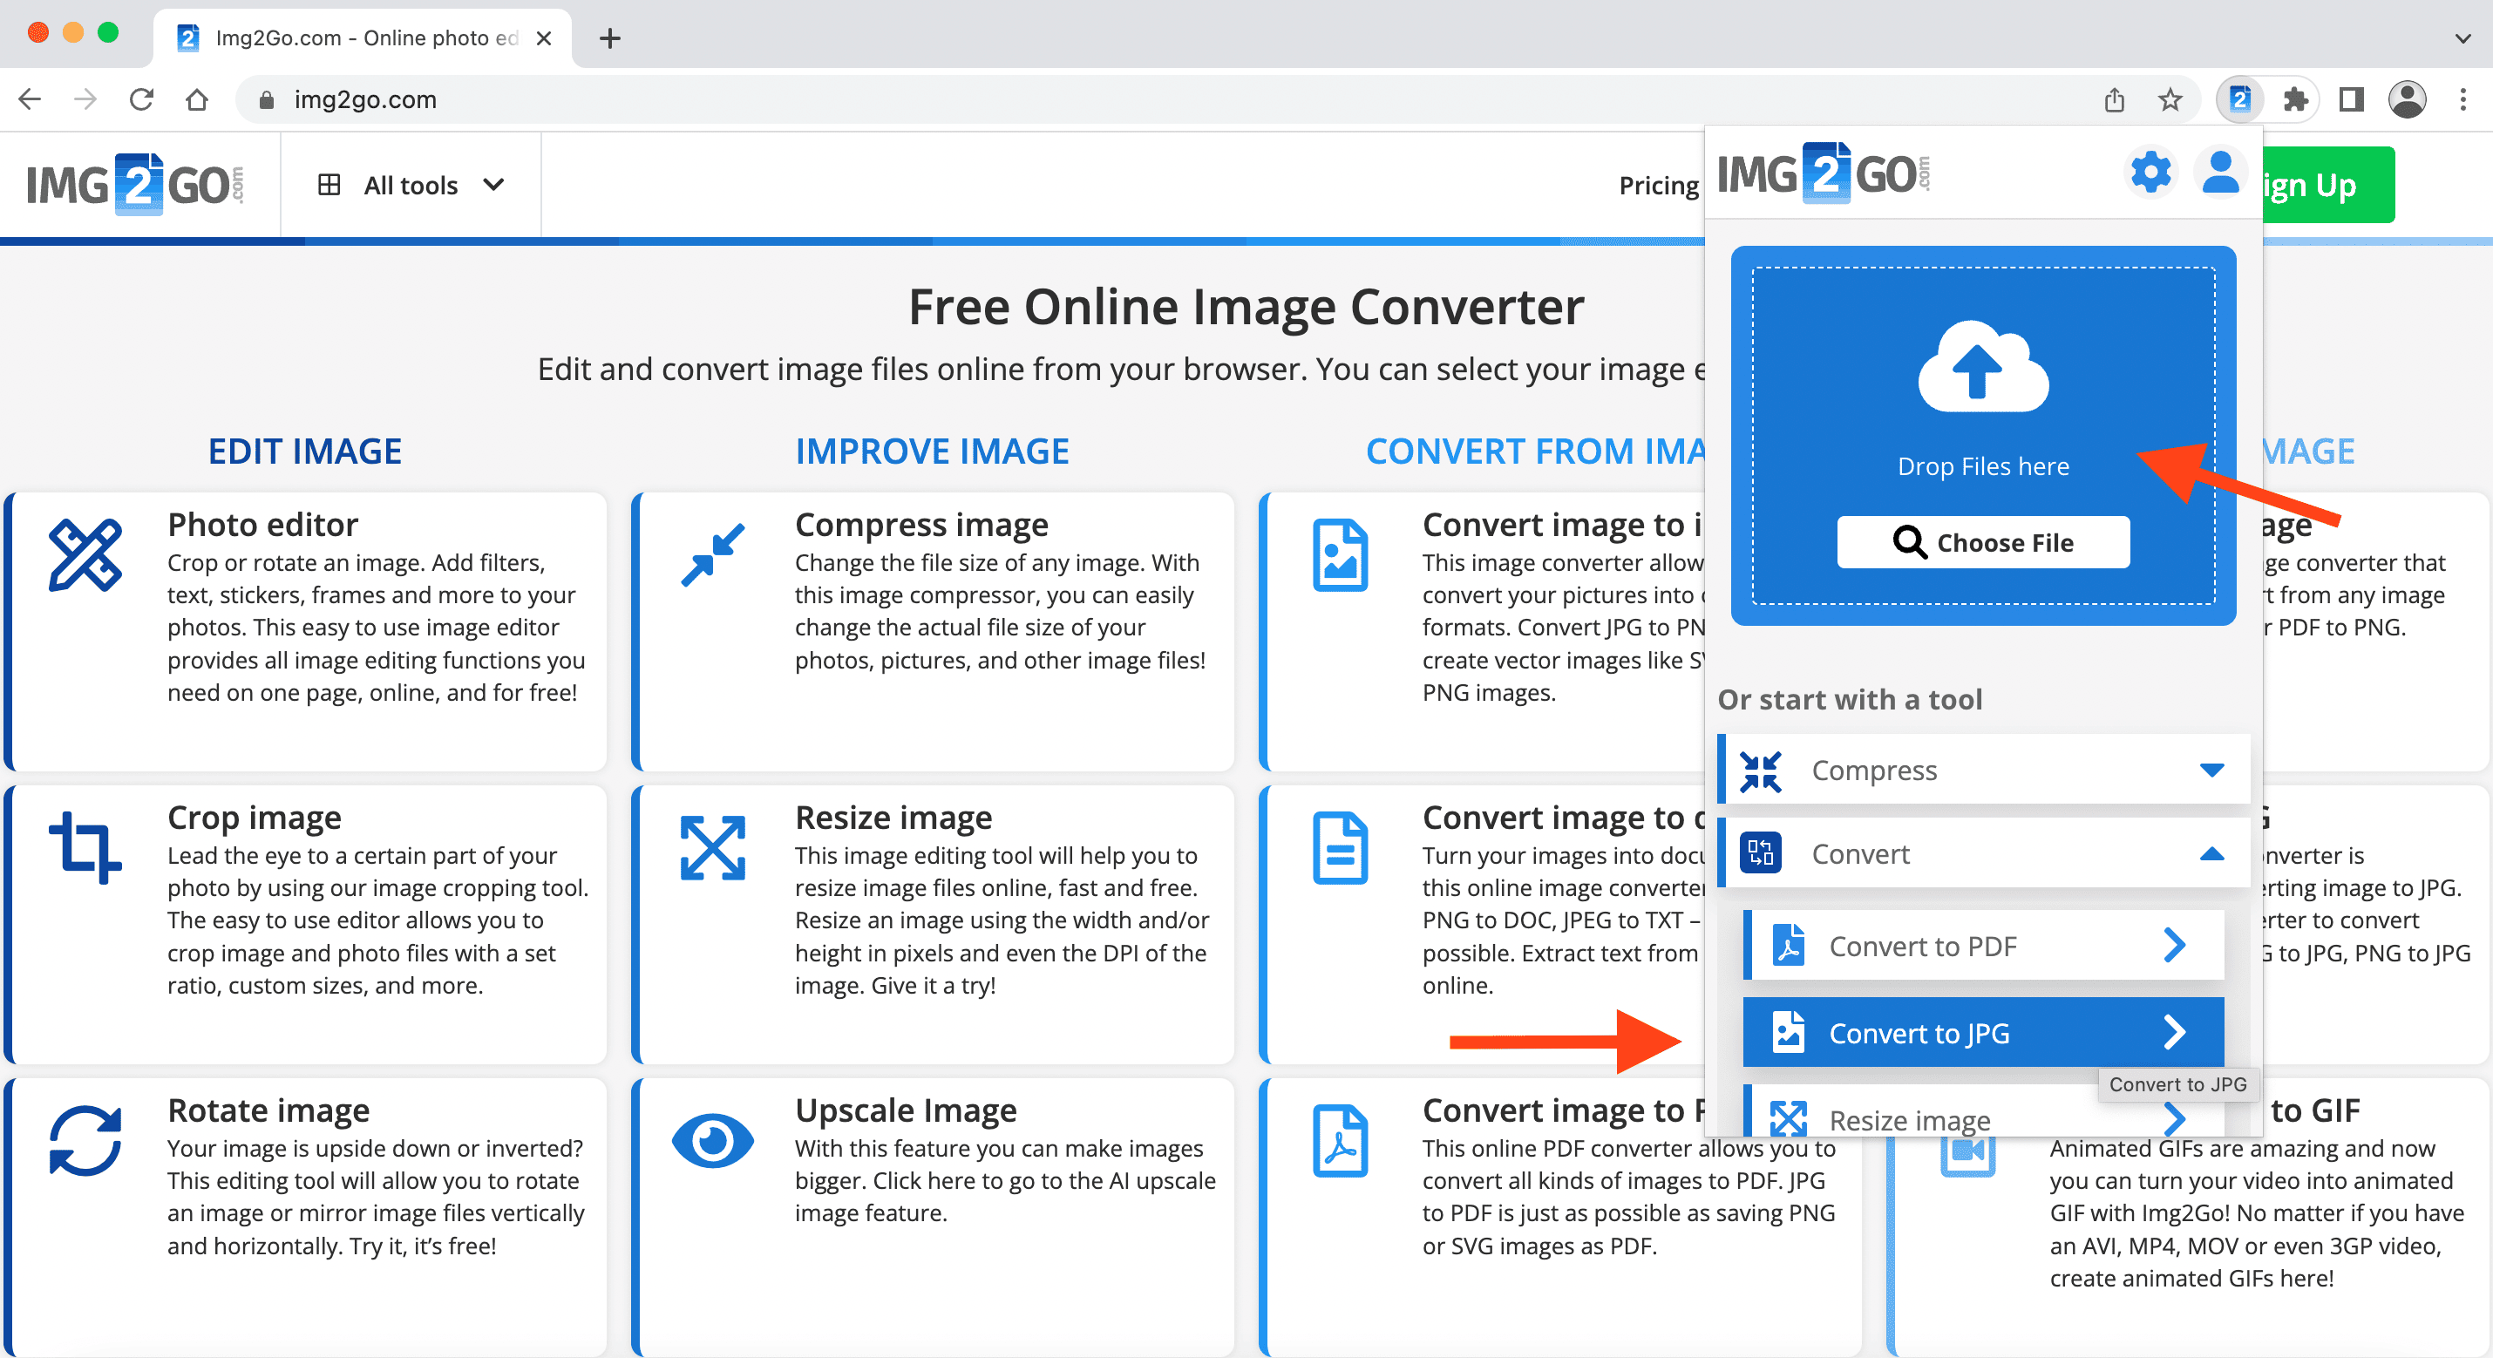Select Convert to PDF option

point(1980,947)
